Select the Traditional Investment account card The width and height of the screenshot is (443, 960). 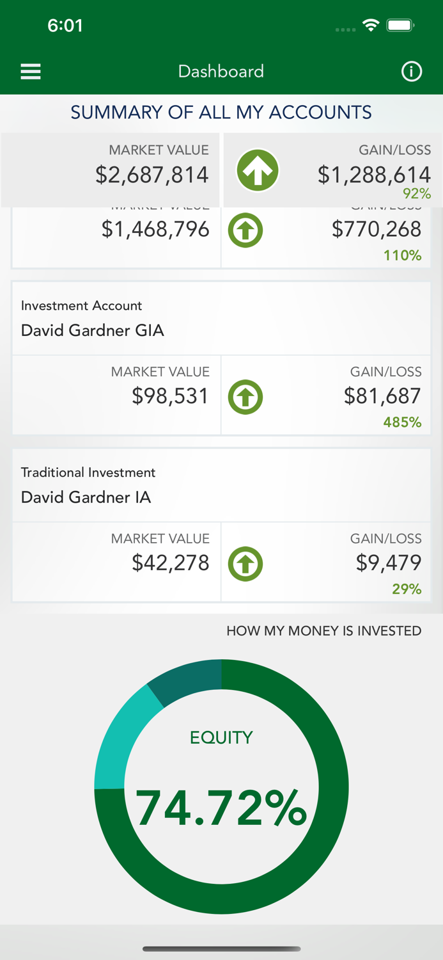coord(221,485)
